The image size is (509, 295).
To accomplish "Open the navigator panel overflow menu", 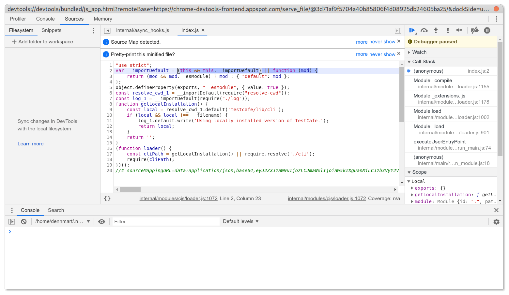I will 93,30.
